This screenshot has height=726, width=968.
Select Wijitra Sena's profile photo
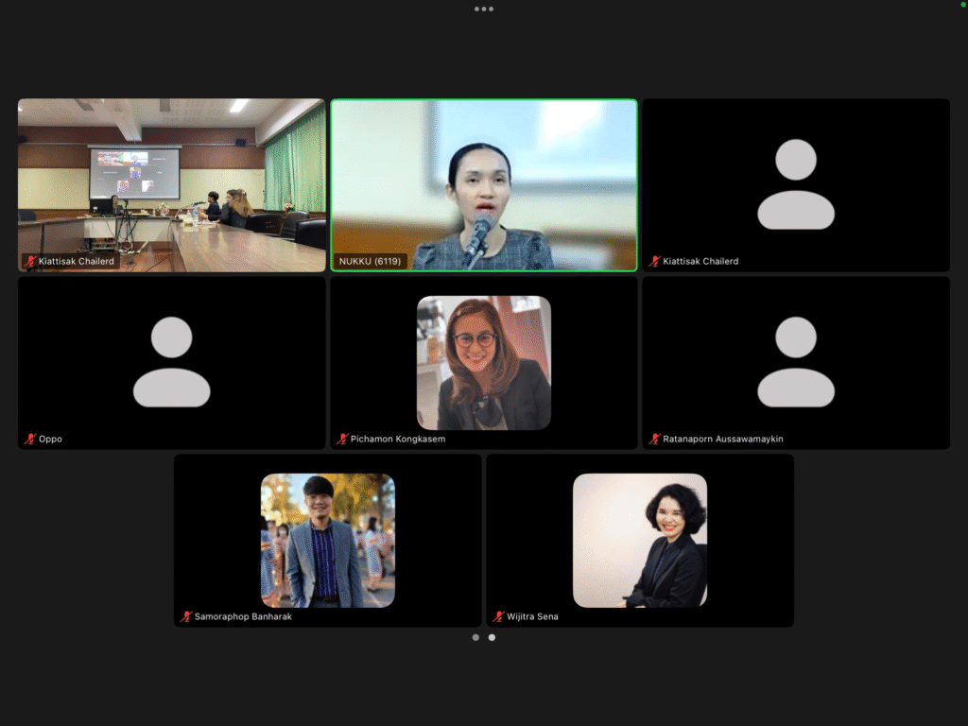tap(640, 540)
